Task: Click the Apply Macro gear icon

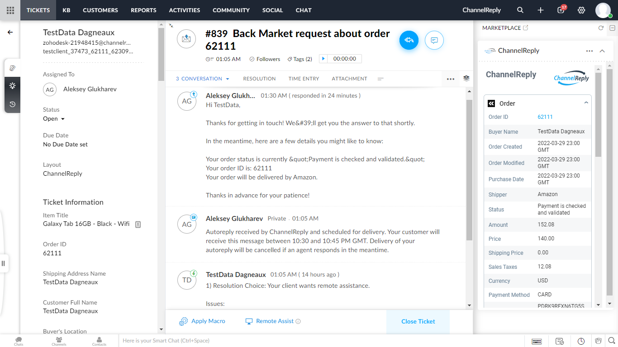Action: (183, 321)
